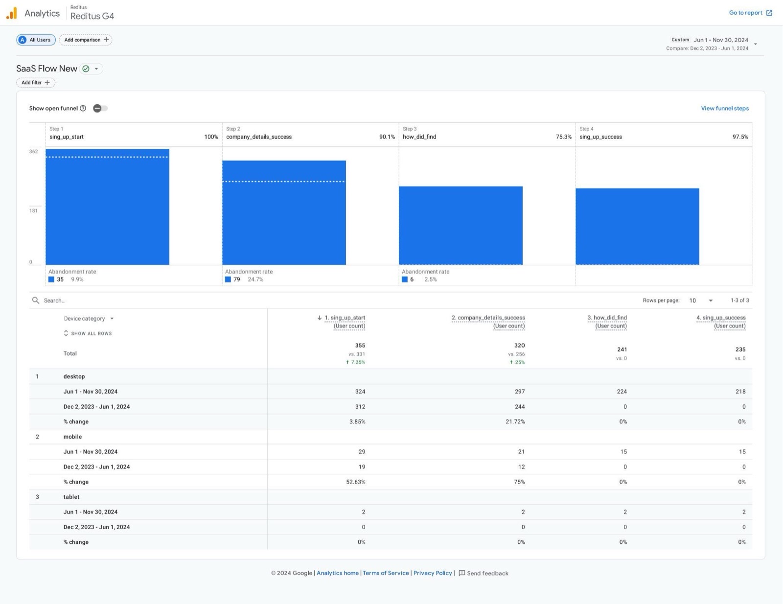
Task: Sort by company_details_success column header
Action: click(488, 322)
